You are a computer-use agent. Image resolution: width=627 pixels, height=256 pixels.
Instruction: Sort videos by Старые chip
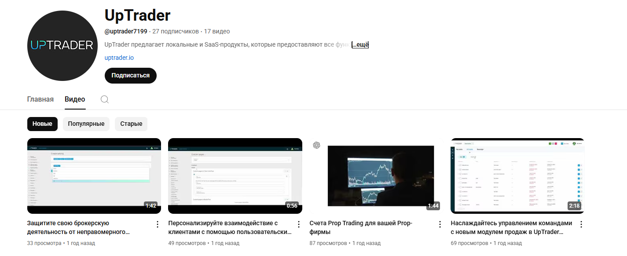131,124
